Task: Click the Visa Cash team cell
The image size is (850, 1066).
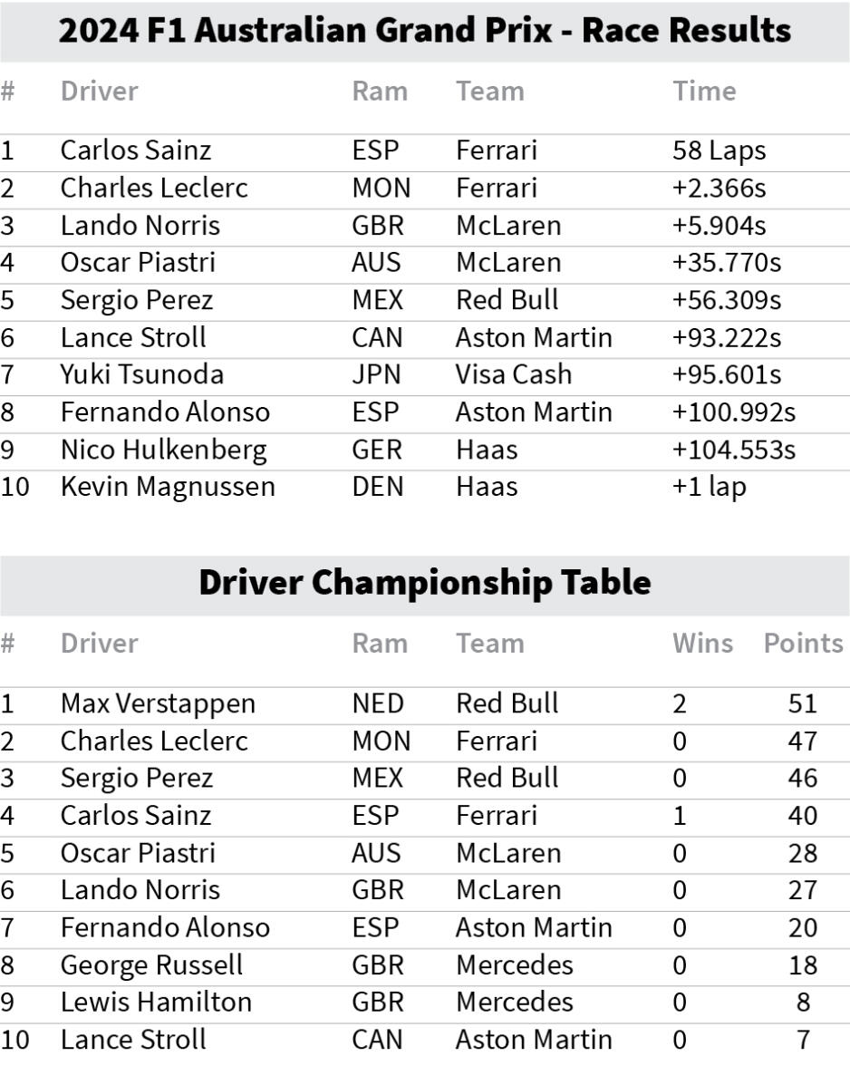Action: pos(514,374)
